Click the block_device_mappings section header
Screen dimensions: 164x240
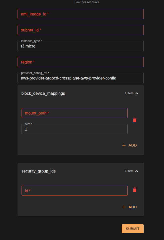(43, 93)
